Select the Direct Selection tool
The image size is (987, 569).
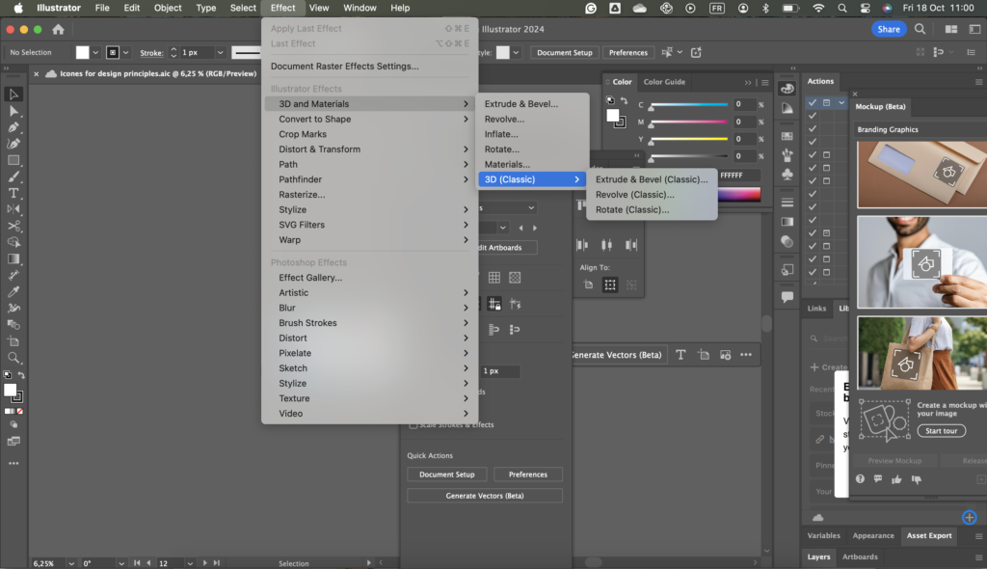coord(13,111)
